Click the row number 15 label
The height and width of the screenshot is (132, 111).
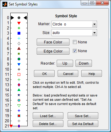(x=7, y=95)
